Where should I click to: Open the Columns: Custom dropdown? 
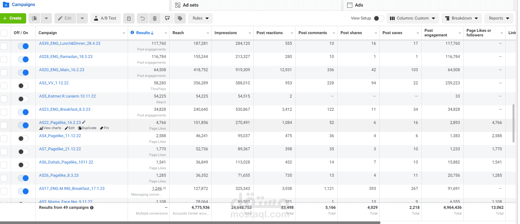(412, 18)
